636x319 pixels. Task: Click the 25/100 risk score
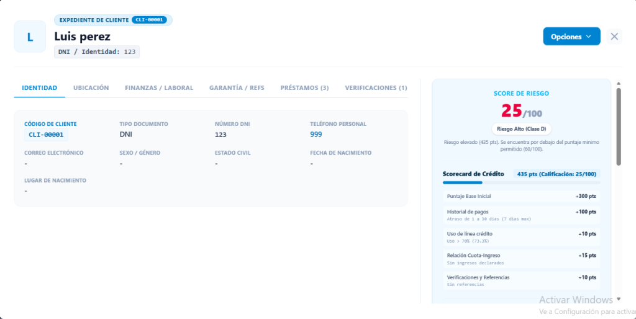[521, 111]
